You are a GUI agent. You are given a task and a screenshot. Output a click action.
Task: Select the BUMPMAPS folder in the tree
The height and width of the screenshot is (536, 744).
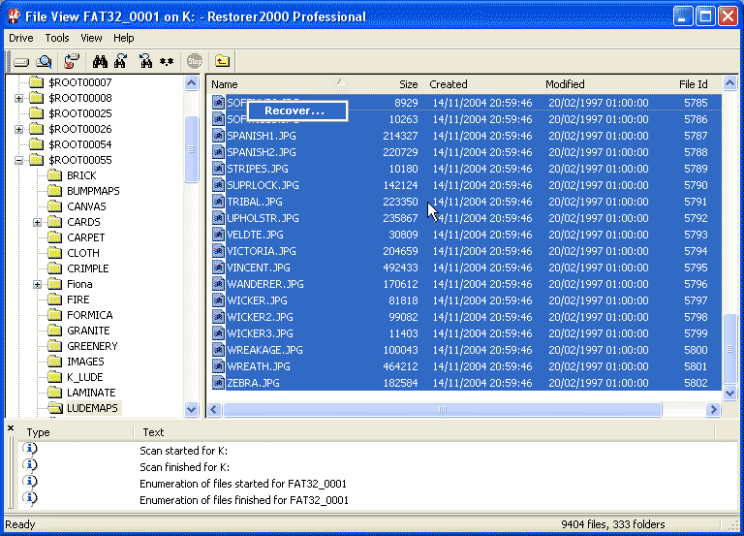(93, 191)
